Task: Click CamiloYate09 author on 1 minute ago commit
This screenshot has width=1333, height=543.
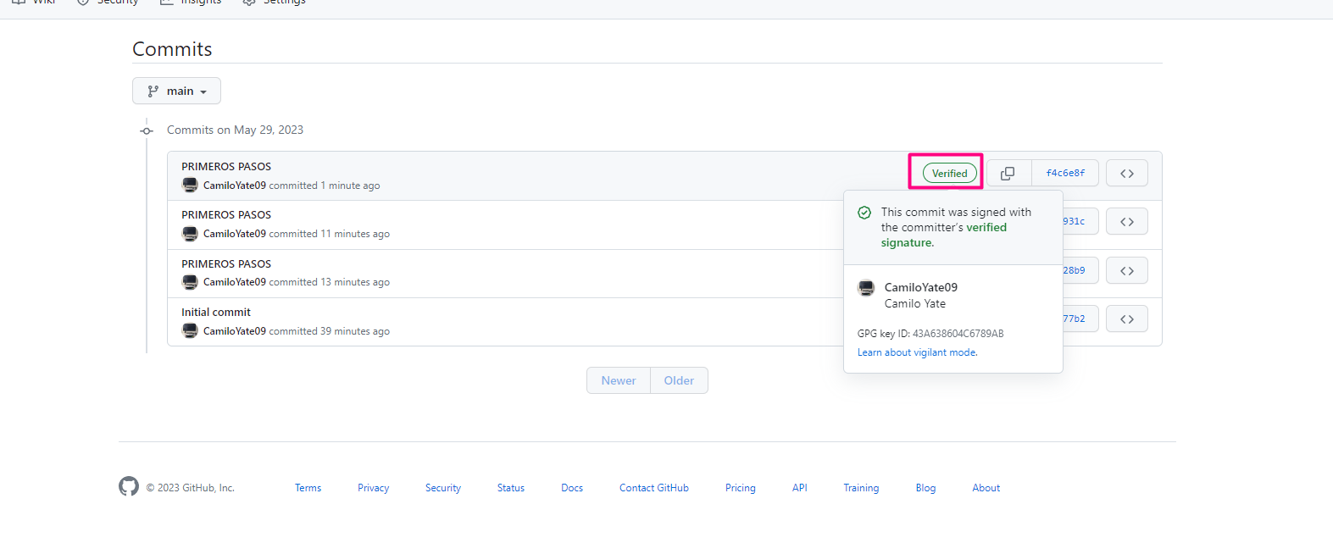Action: tap(235, 186)
